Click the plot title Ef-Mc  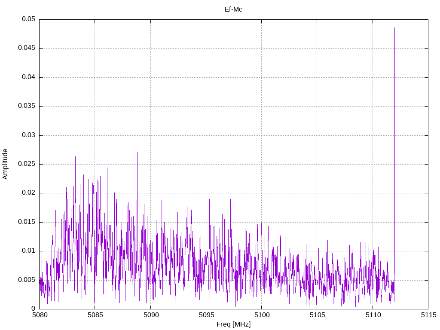tap(233, 9)
